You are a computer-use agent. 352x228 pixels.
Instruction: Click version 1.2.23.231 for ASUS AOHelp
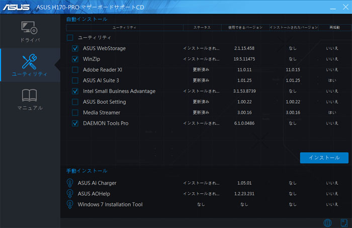(244, 194)
